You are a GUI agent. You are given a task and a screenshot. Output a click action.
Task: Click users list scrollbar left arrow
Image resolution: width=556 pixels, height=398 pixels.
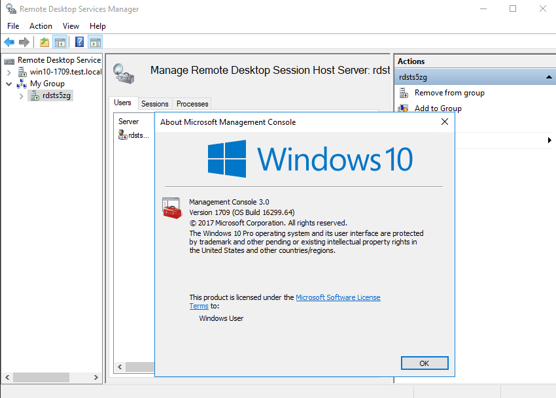(x=120, y=367)
